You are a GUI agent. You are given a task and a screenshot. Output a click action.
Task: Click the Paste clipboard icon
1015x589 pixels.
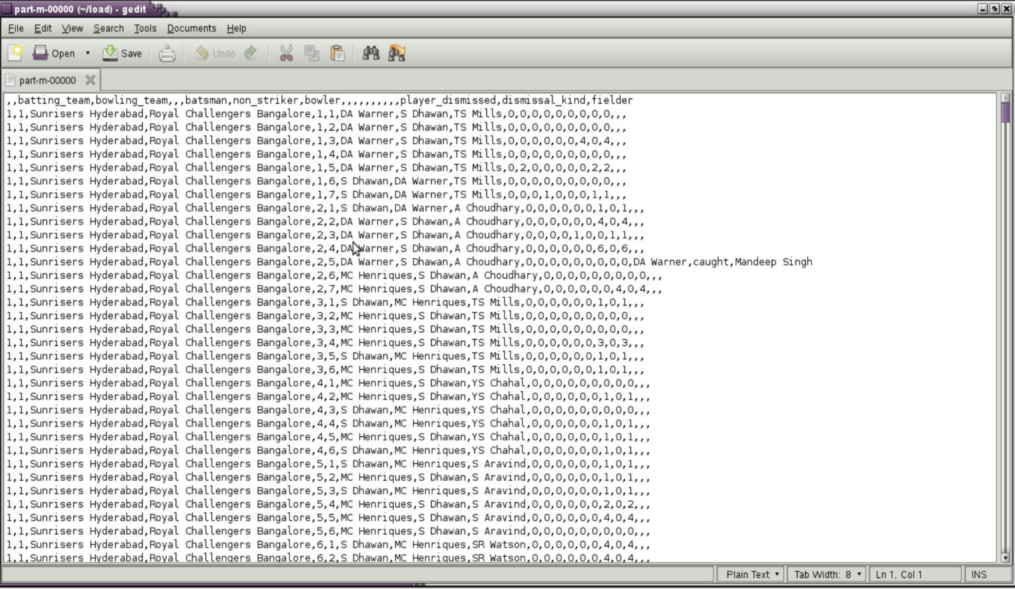tap(338, 53)
